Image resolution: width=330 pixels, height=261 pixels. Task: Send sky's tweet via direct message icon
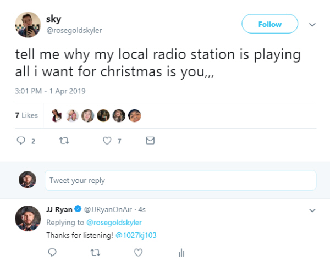150,141
